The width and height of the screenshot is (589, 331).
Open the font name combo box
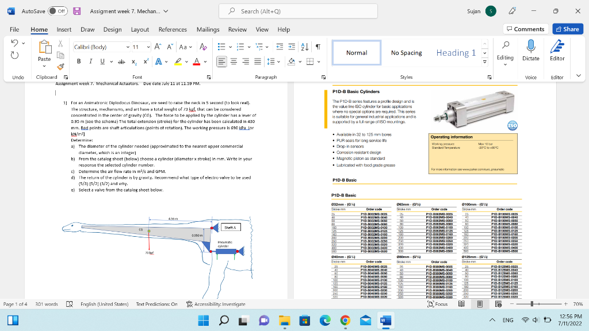[101, 47]
